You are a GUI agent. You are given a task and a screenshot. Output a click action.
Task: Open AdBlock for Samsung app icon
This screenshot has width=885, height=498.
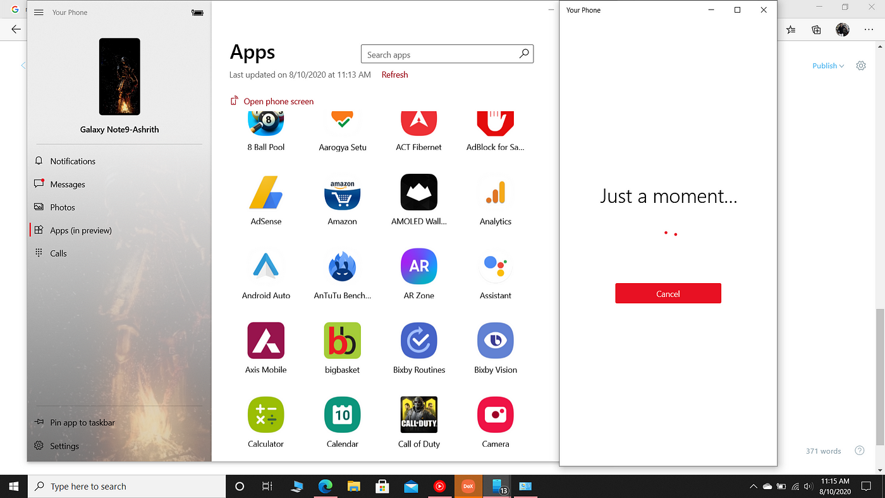(495, 123)
